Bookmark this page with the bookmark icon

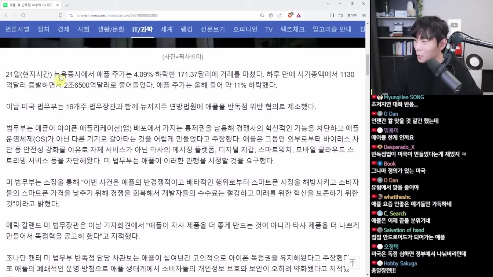pyautogui.click(x=61, y=15)
